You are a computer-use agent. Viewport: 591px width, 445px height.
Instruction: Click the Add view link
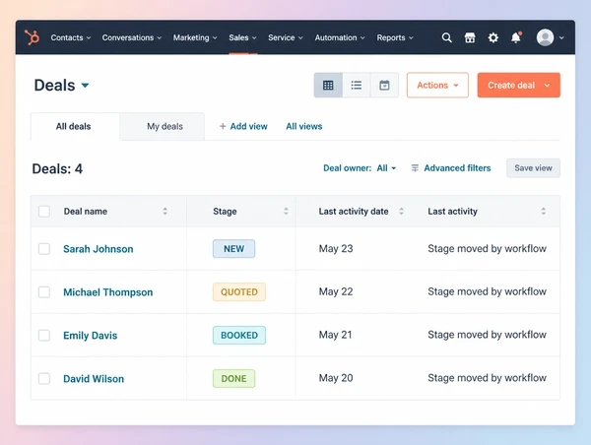pos(249,126)
